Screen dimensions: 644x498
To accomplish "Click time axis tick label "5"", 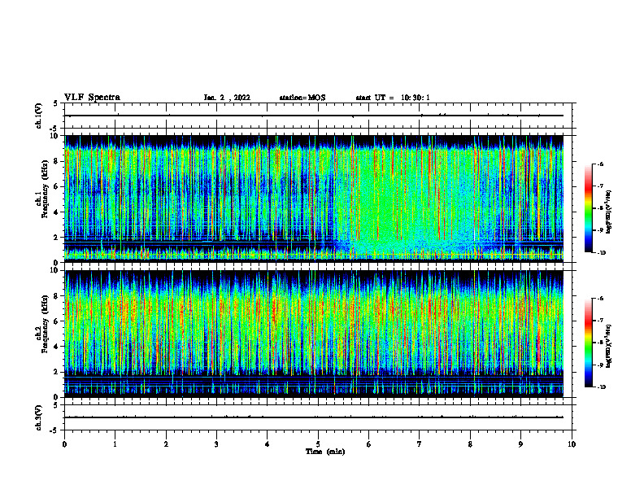I will (318, 444).
